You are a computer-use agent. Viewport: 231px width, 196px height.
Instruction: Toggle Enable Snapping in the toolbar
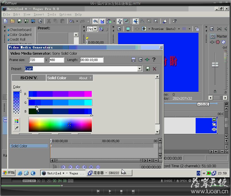95,21
